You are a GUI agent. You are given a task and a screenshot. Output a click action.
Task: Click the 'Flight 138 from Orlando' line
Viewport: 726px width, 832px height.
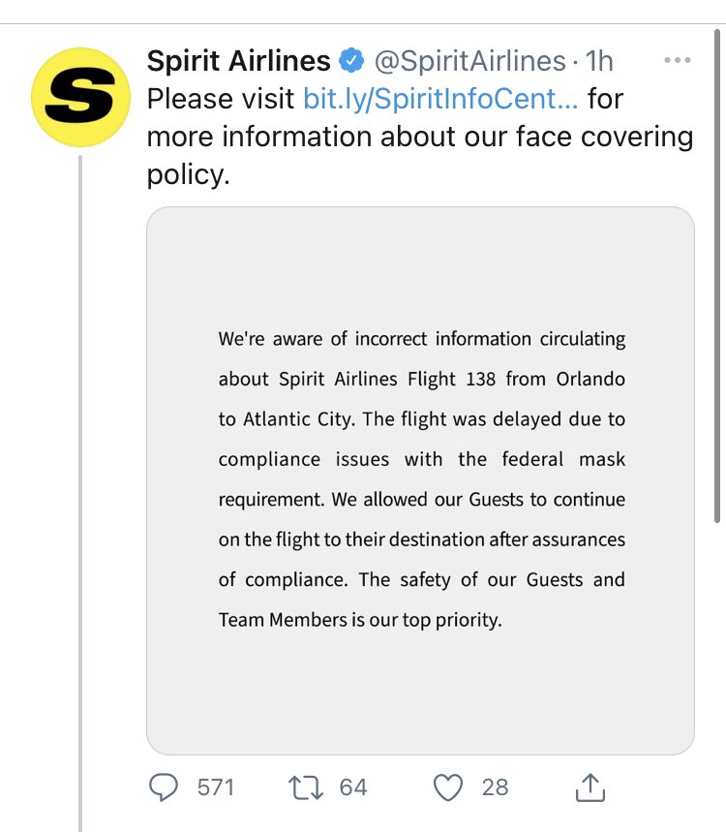point(421,379)
